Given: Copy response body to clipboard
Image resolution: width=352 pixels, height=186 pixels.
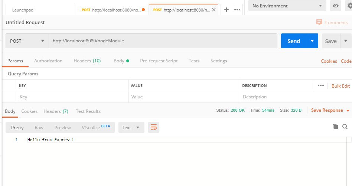Looking at the screenshot, I should point(335,127).
